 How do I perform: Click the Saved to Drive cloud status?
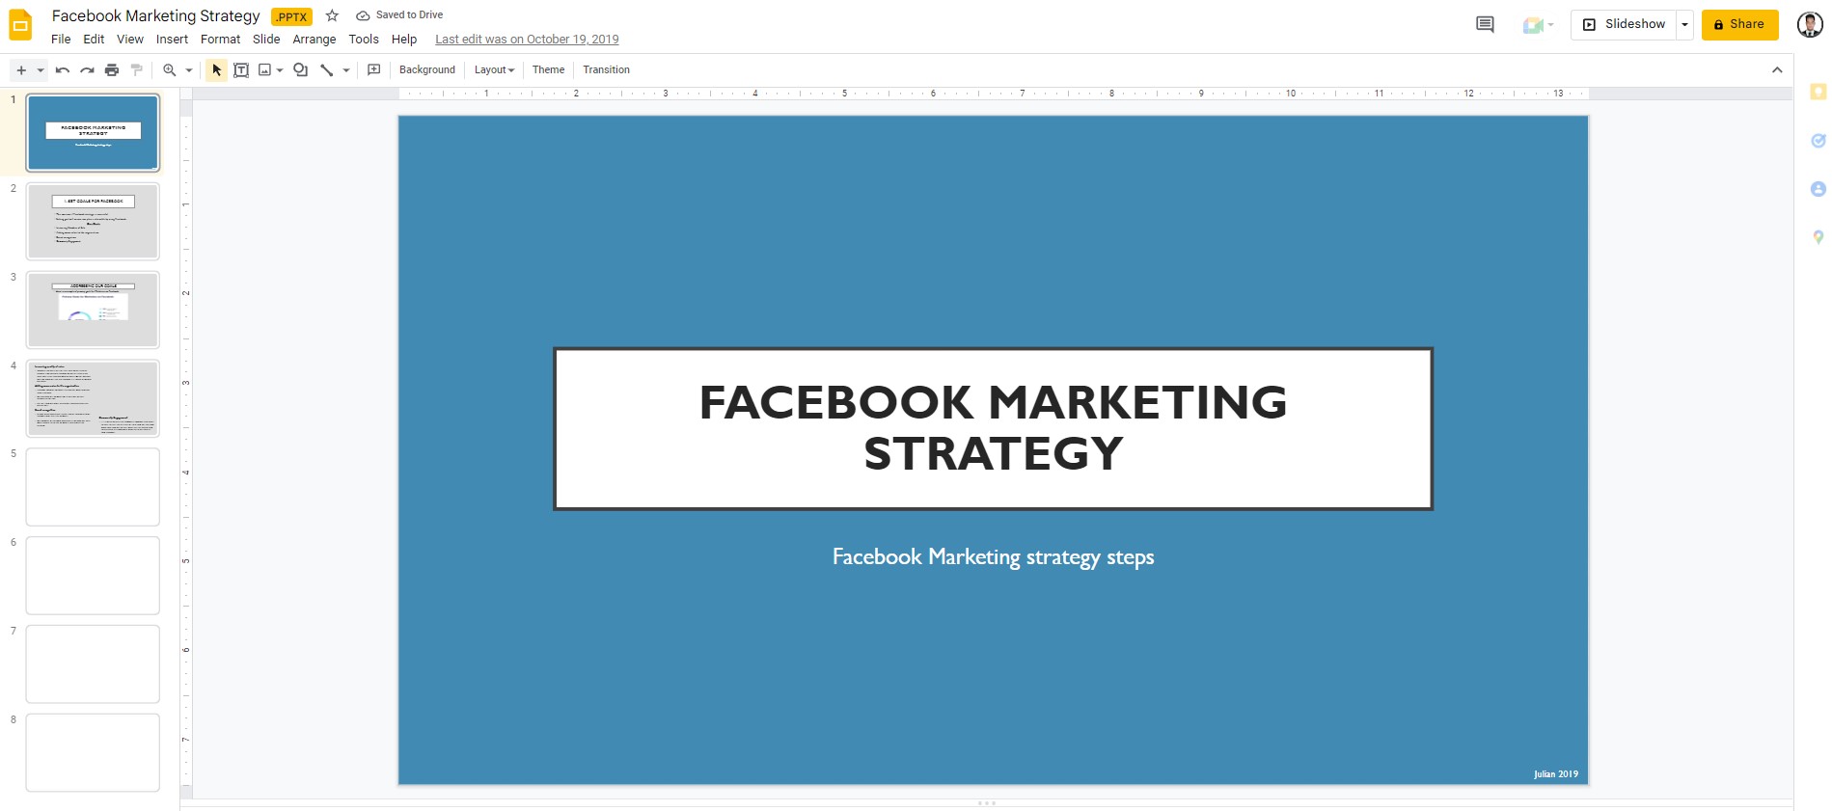click(x=399, y=15)
